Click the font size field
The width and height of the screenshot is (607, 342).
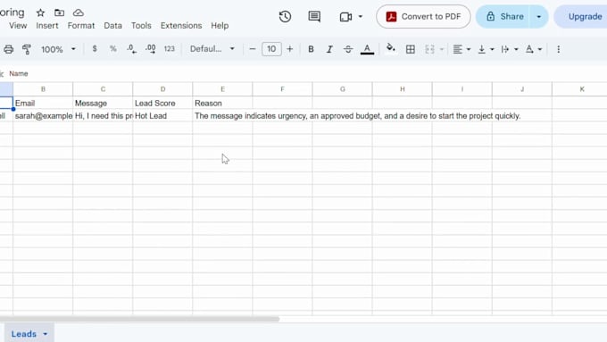(271, 49)
